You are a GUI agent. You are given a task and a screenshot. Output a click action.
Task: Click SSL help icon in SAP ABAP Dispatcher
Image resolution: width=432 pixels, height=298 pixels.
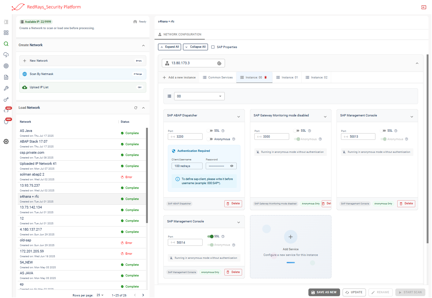click(223, 131)
